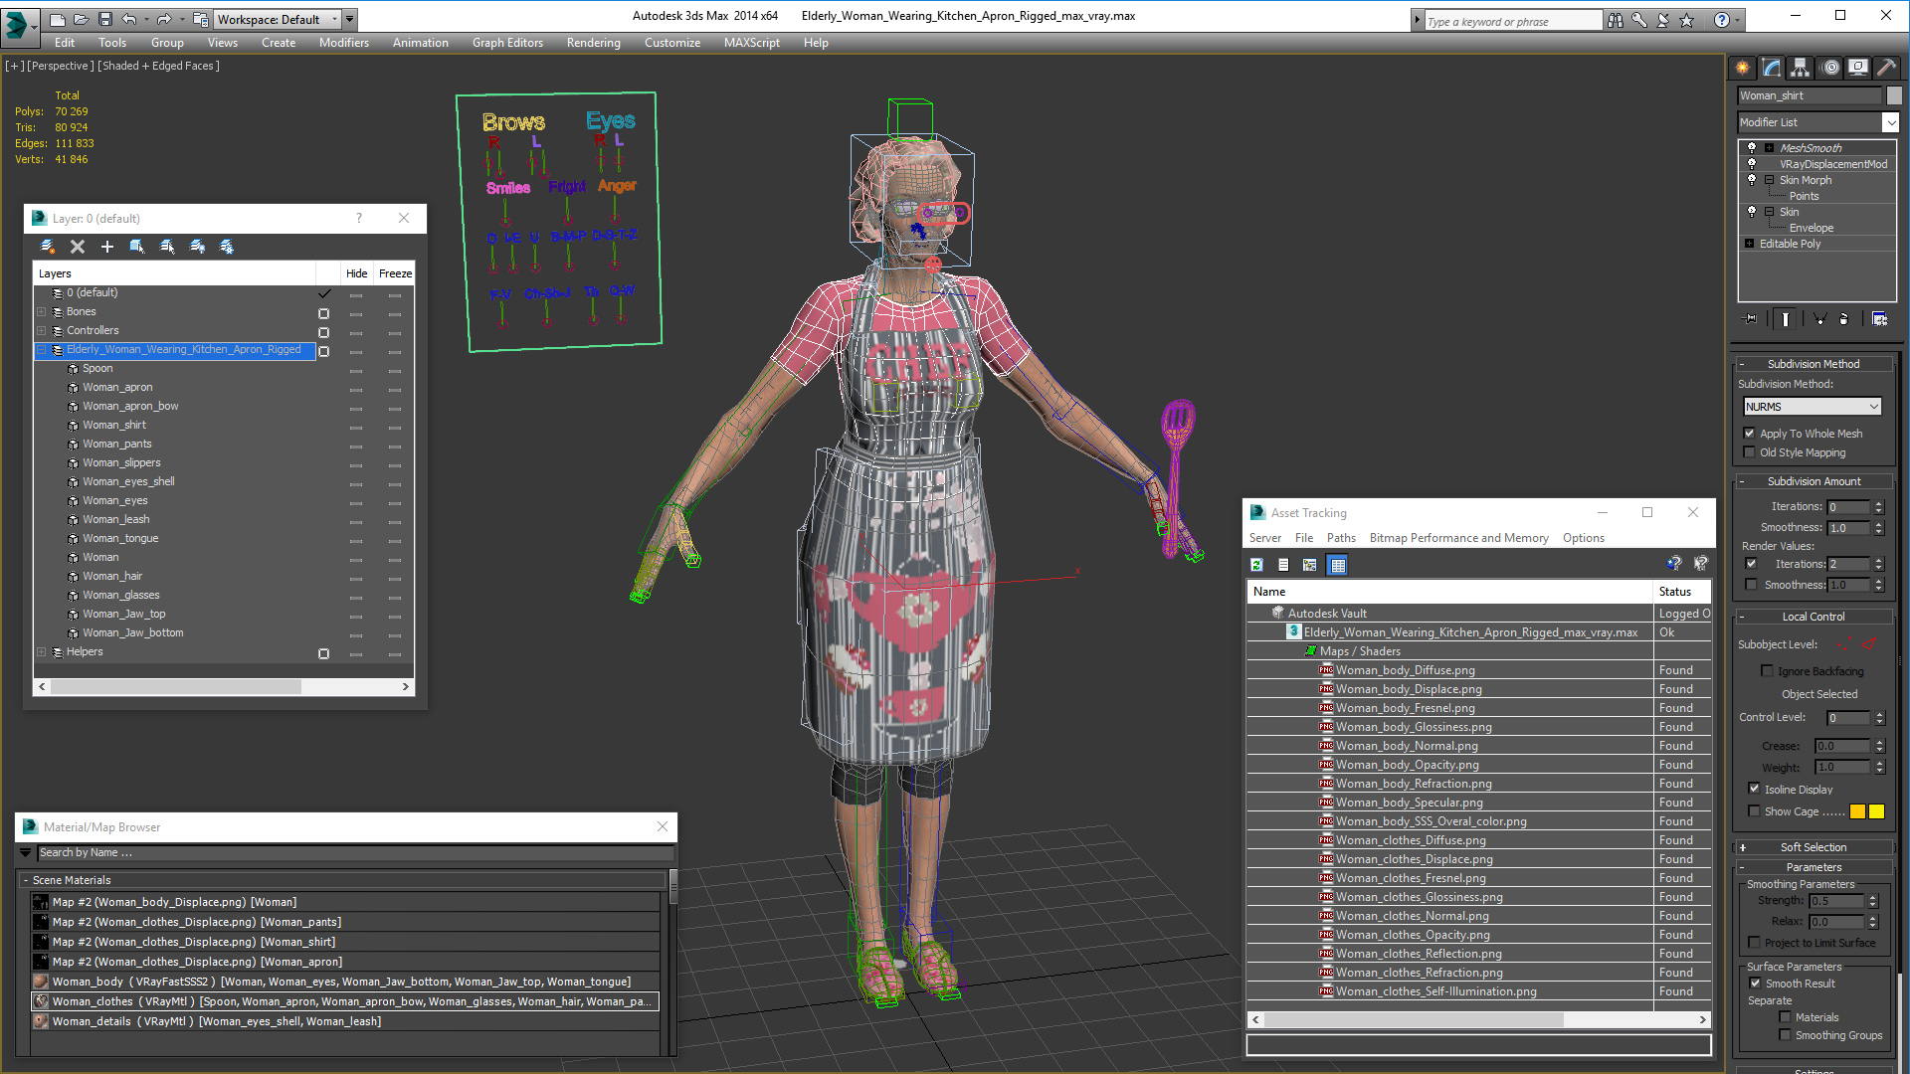
Task: Click the Project Folder icon beside Workspace selector
Action: 201,19
